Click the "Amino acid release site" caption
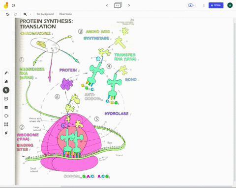The width and height of the screenshot is (236, 188). pos(35,120)
